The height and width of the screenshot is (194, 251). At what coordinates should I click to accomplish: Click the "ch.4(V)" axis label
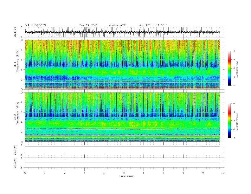15,163
